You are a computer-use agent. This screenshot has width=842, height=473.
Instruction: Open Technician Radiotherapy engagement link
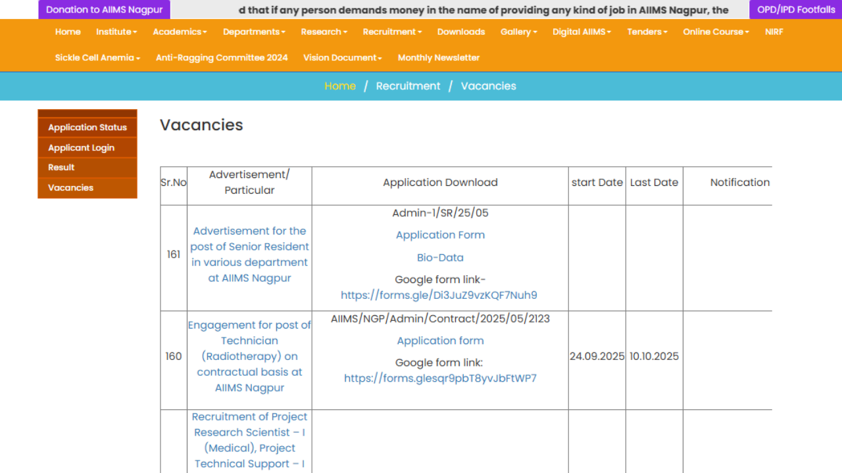tap(249, 356)
